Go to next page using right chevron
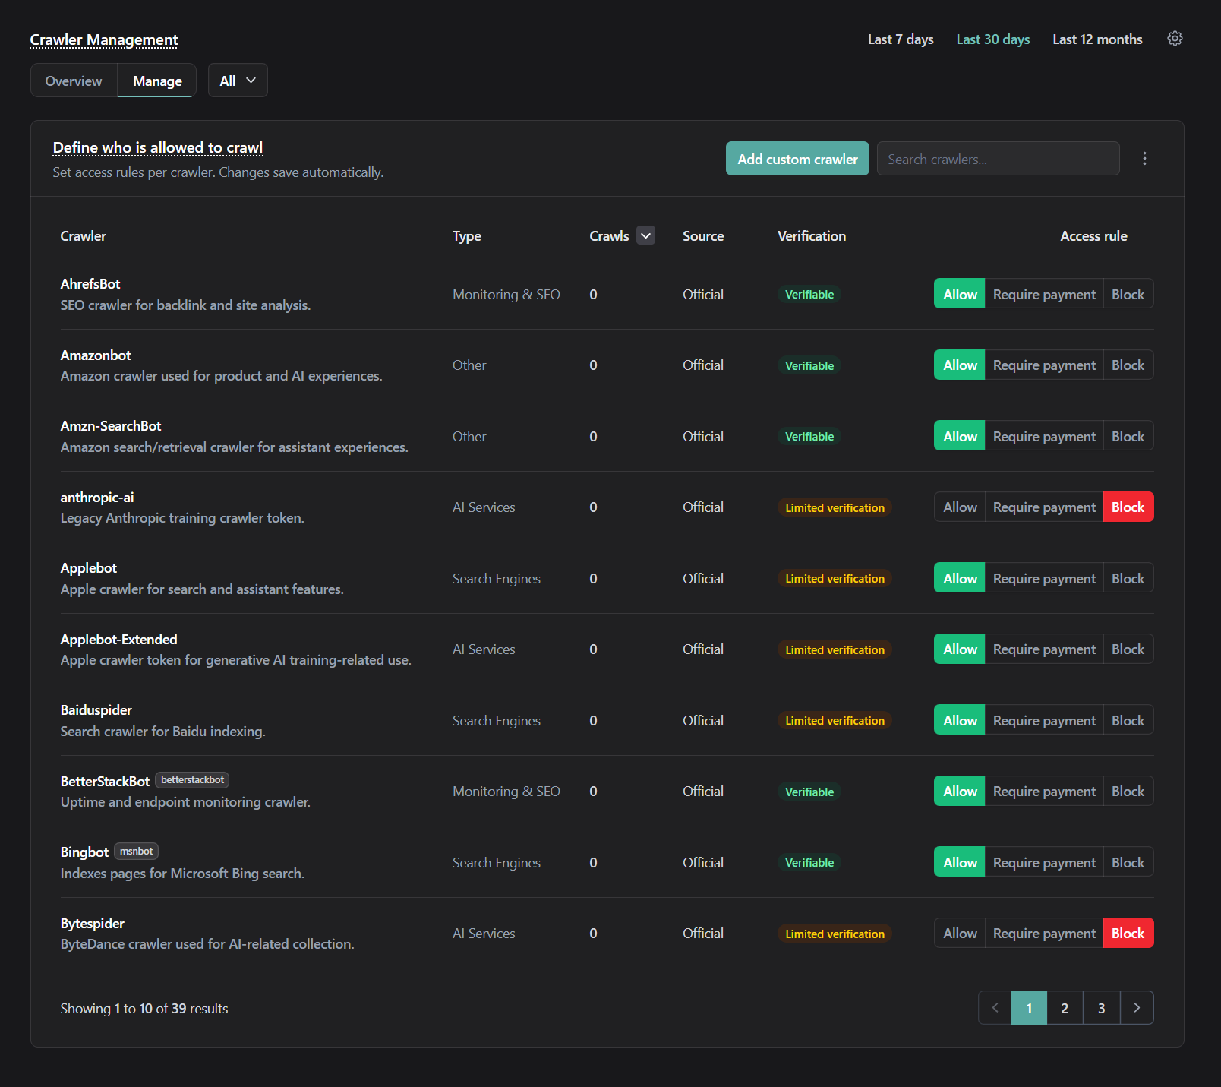 click(1137, 1008)
